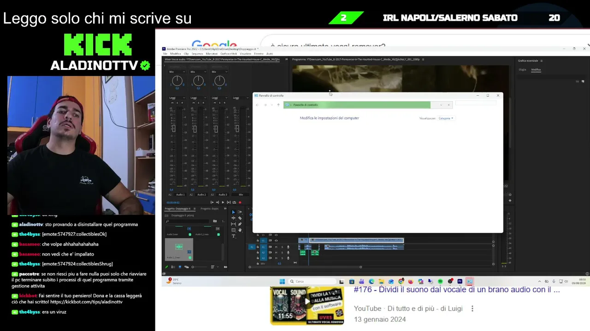Screen dimensions: 590x331
Task: Open the Sequenza menu
Action: click(197, 54)
